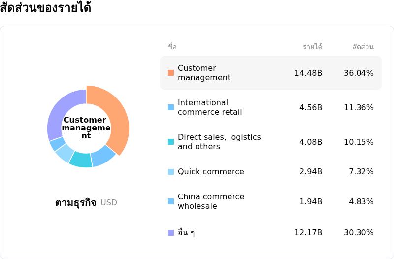
Task: Click the 30.30% share value
Action: pos(359,232)
